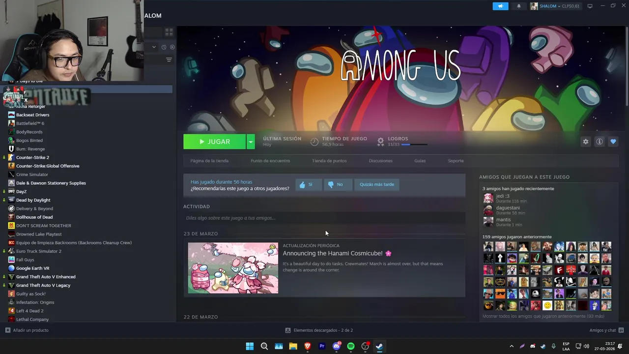Open Steam icon on taskbar
The width and height of the screenshot is (629, 354).
[379, 346]
